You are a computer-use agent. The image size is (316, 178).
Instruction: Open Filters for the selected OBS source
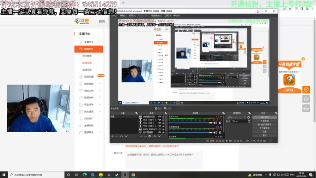(x=167, y=108)
